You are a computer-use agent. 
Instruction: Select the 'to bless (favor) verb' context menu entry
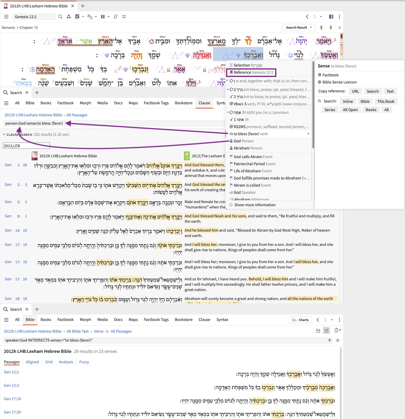(269, 134)
